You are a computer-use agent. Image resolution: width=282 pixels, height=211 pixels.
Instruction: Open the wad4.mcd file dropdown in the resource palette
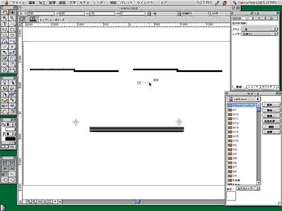pos(244,99)
